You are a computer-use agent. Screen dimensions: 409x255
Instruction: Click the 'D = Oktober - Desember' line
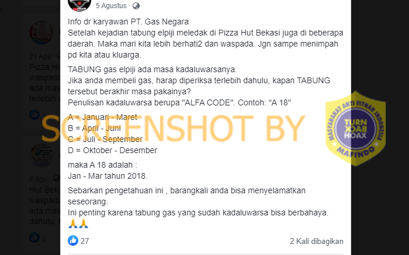click(x=112, y=150)
